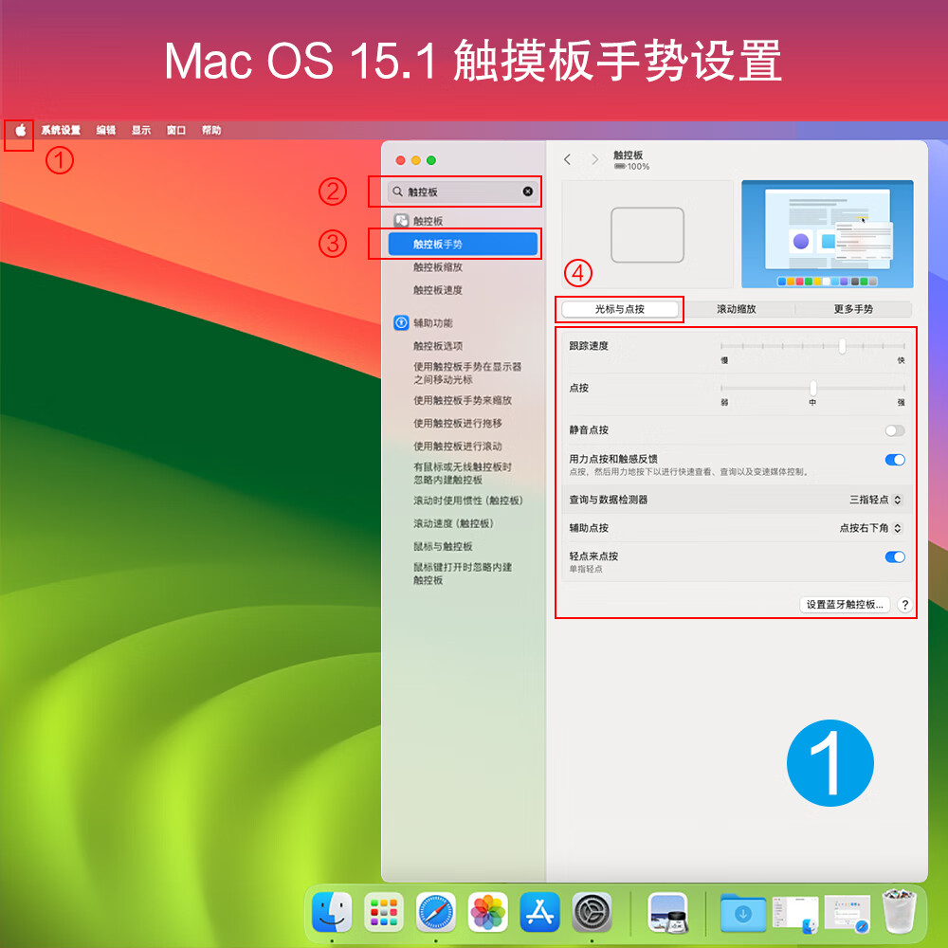Open Launchpad from the Dock

tap(384, 912)
